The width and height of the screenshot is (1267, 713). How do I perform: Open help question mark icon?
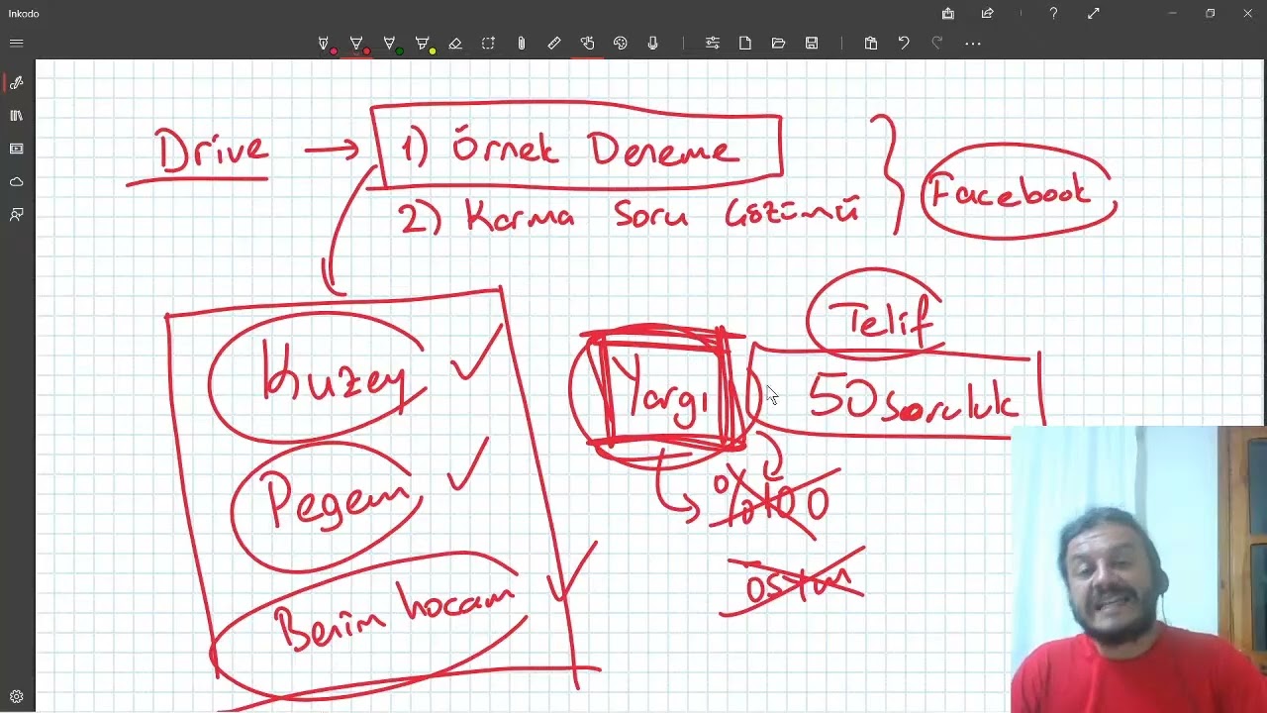[1053, 14]
